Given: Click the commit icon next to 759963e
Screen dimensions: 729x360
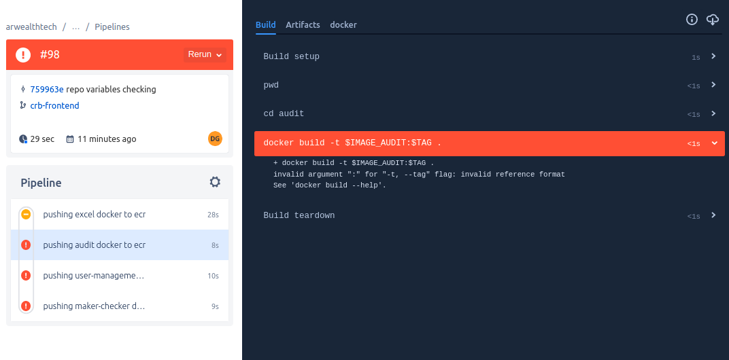Looking at the screenshot, I should (23, 89).
